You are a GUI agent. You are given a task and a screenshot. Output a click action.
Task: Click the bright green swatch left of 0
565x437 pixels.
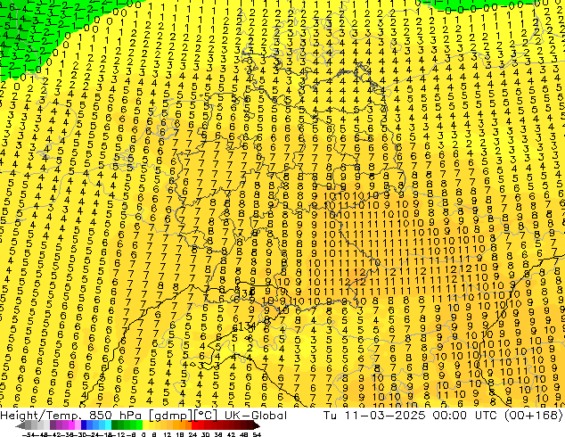pyautogui.click(x=139, y=425)
